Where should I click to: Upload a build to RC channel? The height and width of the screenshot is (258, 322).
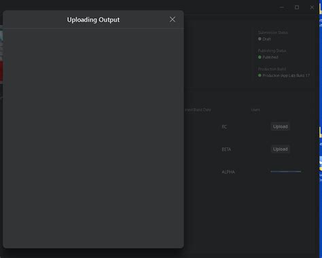(x=280, y=126)
